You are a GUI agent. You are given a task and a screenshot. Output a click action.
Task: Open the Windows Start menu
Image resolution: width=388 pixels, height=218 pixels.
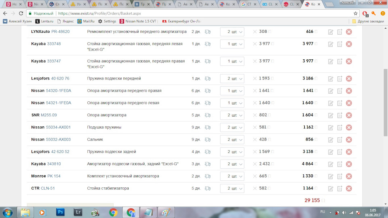coord(7,213)
